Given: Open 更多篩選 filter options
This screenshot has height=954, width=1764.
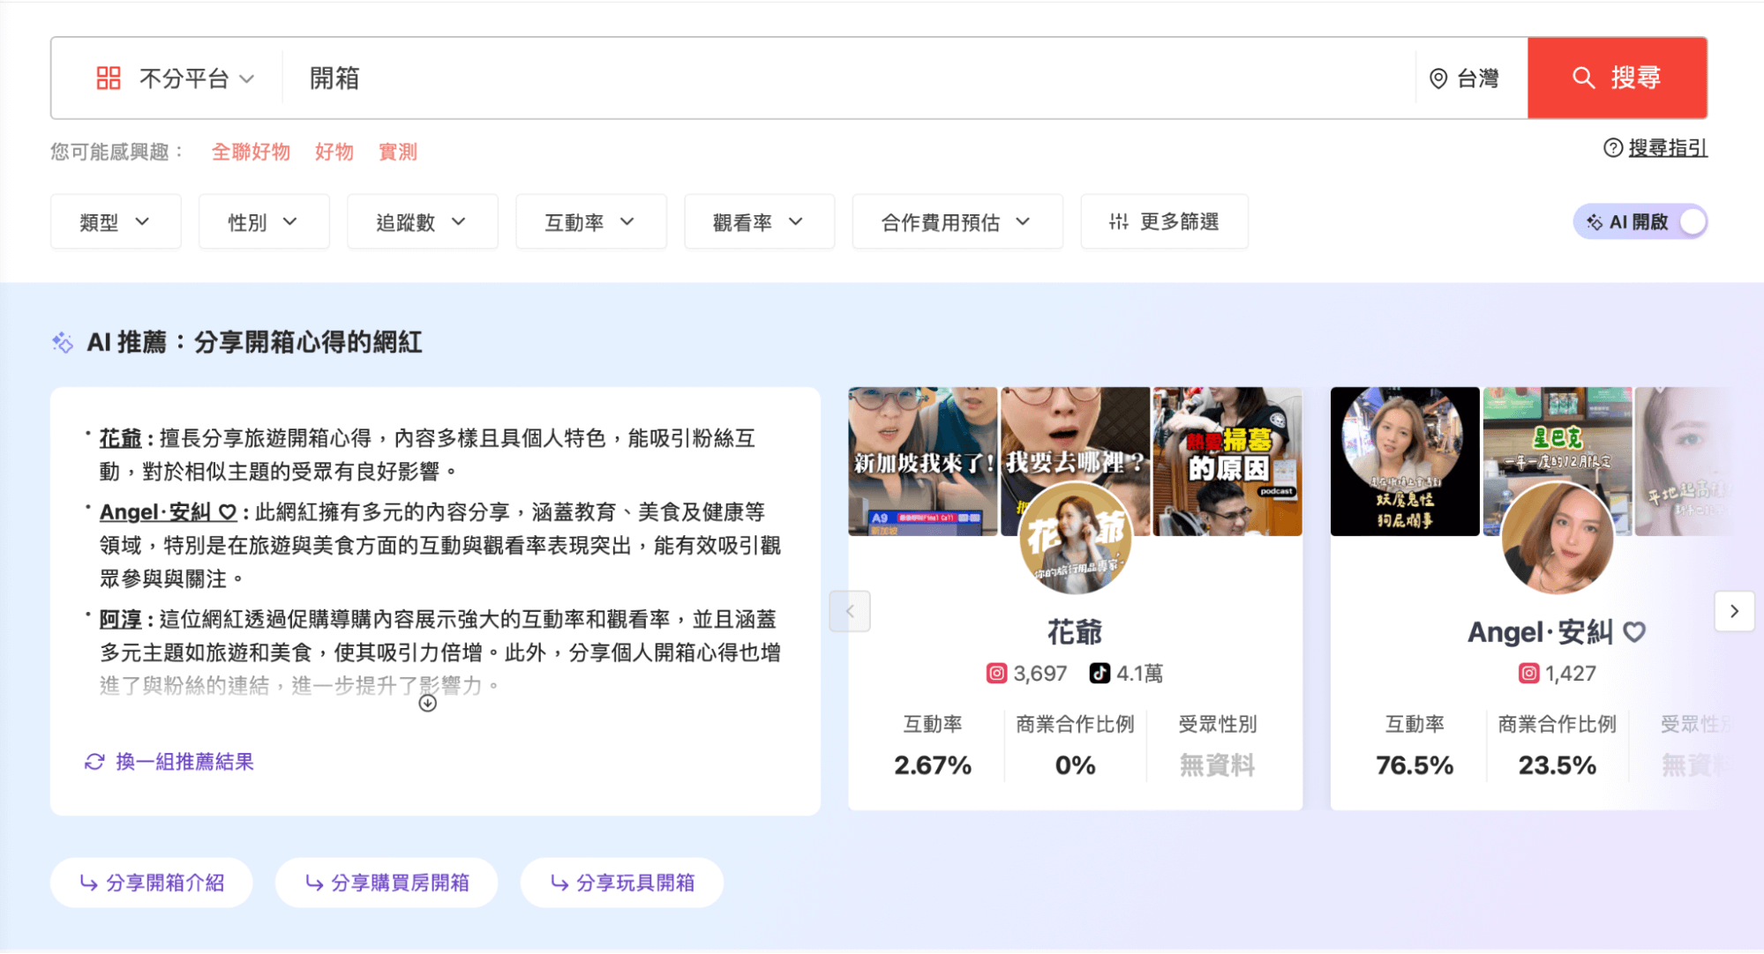Looking at the screenshot, I should 1164,222.
